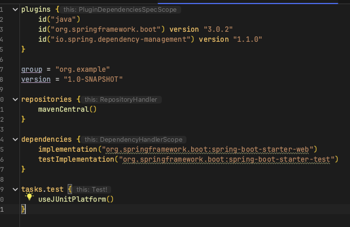Place cursor on useJUnitPlatform() call
Image resolution: width=350 pixels, height=227 pixels.
(x=76, y=199)
